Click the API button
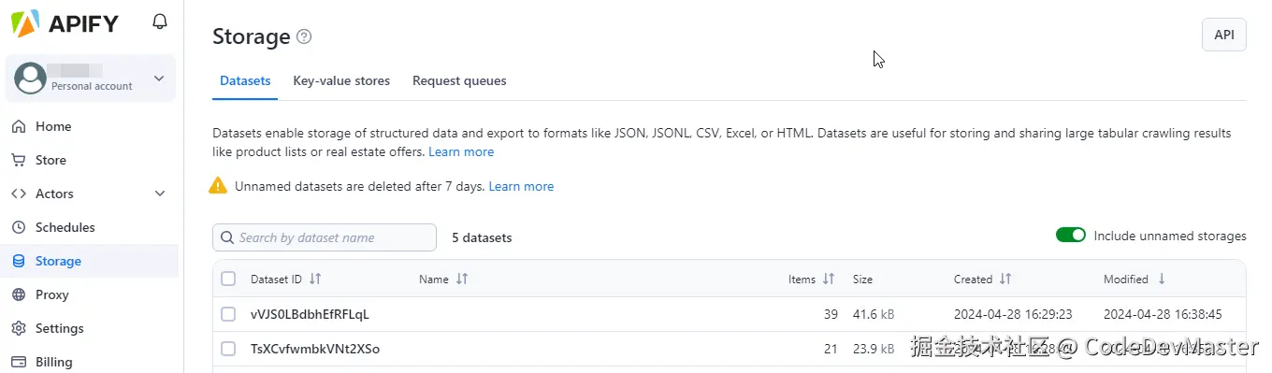Screen dimensions: 1272x373 pos(1224,35)
